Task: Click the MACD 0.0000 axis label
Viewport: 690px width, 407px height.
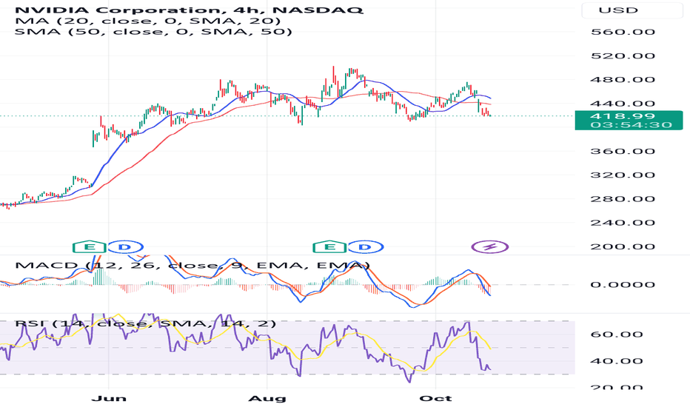Action: pos(623,285)
